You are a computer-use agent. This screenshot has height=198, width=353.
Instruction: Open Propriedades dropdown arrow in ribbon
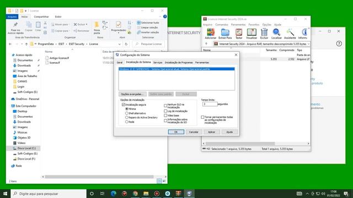[119, 33]
